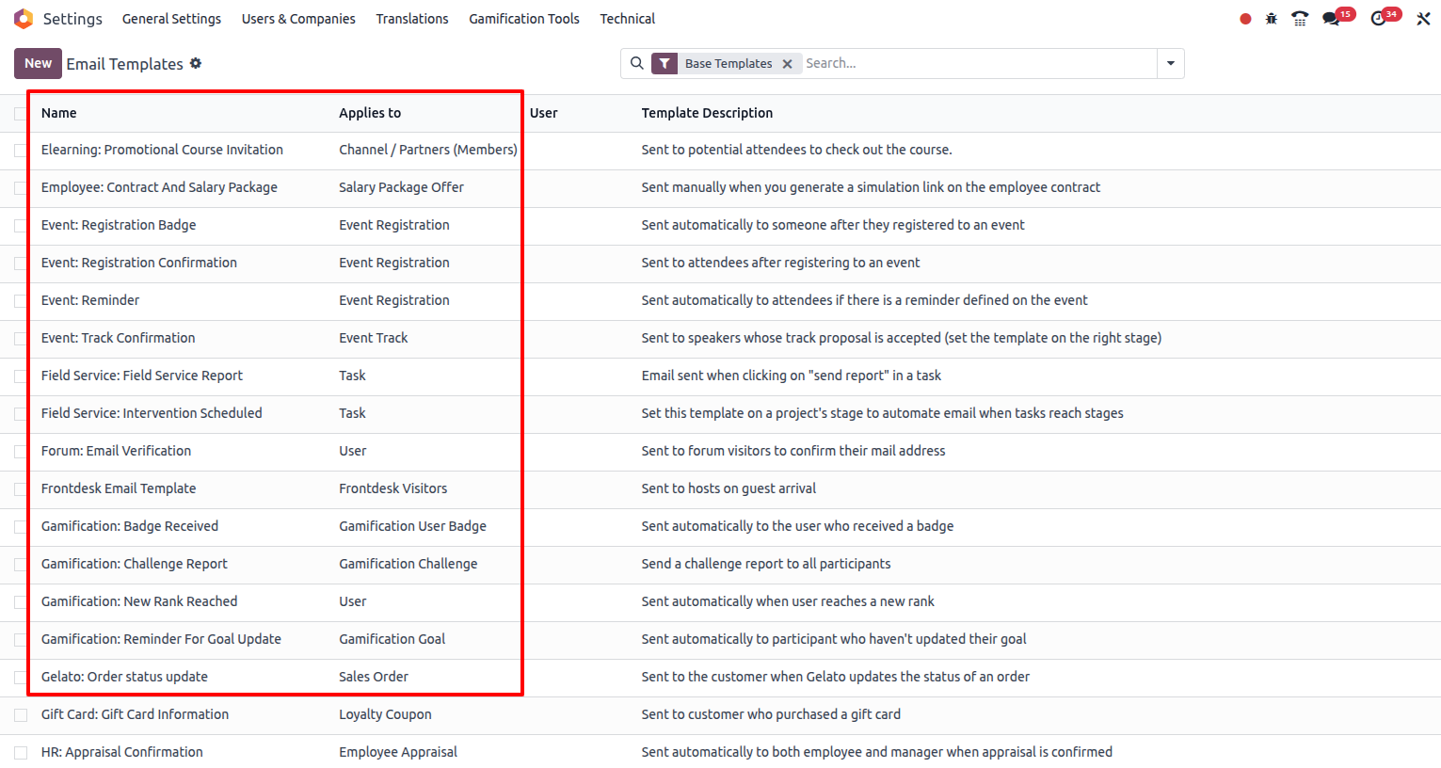Check the Field Service: Field Service Report row
Image resolution: width=1441 pixels, height=768 pixels.
21,376
